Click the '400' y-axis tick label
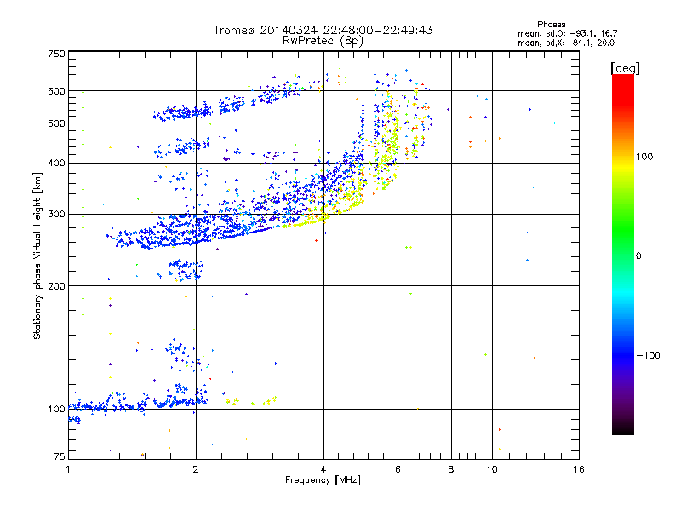681x511 pixels. (x=56, y=163)
